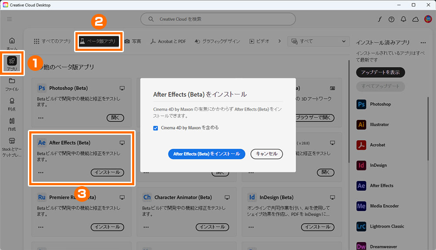Open the Files section in sidebar
Image resolution: width=436 pixels, height=250 pixels.
(12, 84)
